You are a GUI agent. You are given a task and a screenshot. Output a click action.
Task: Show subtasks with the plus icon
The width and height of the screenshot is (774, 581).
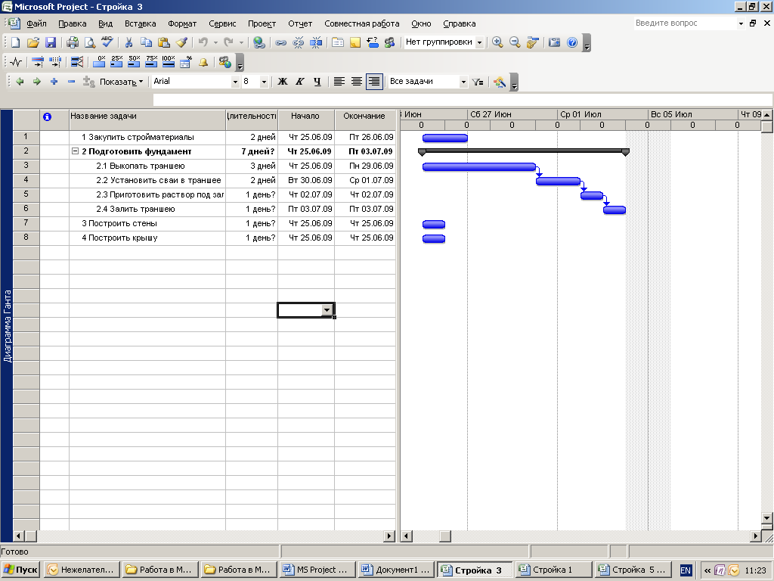(54, 82)
